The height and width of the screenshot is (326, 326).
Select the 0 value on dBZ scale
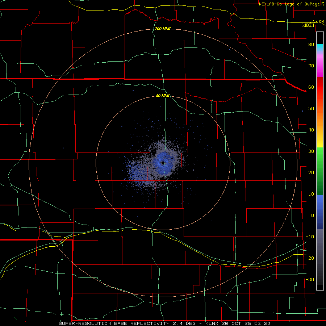(x=313, y=216)
